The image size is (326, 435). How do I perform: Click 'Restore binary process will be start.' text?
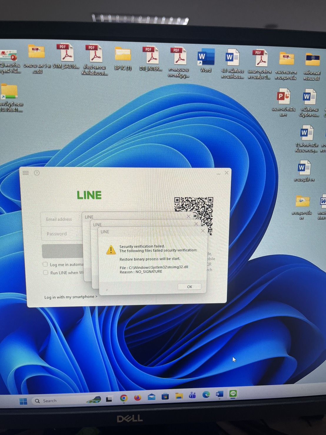[x=150, y=259]
